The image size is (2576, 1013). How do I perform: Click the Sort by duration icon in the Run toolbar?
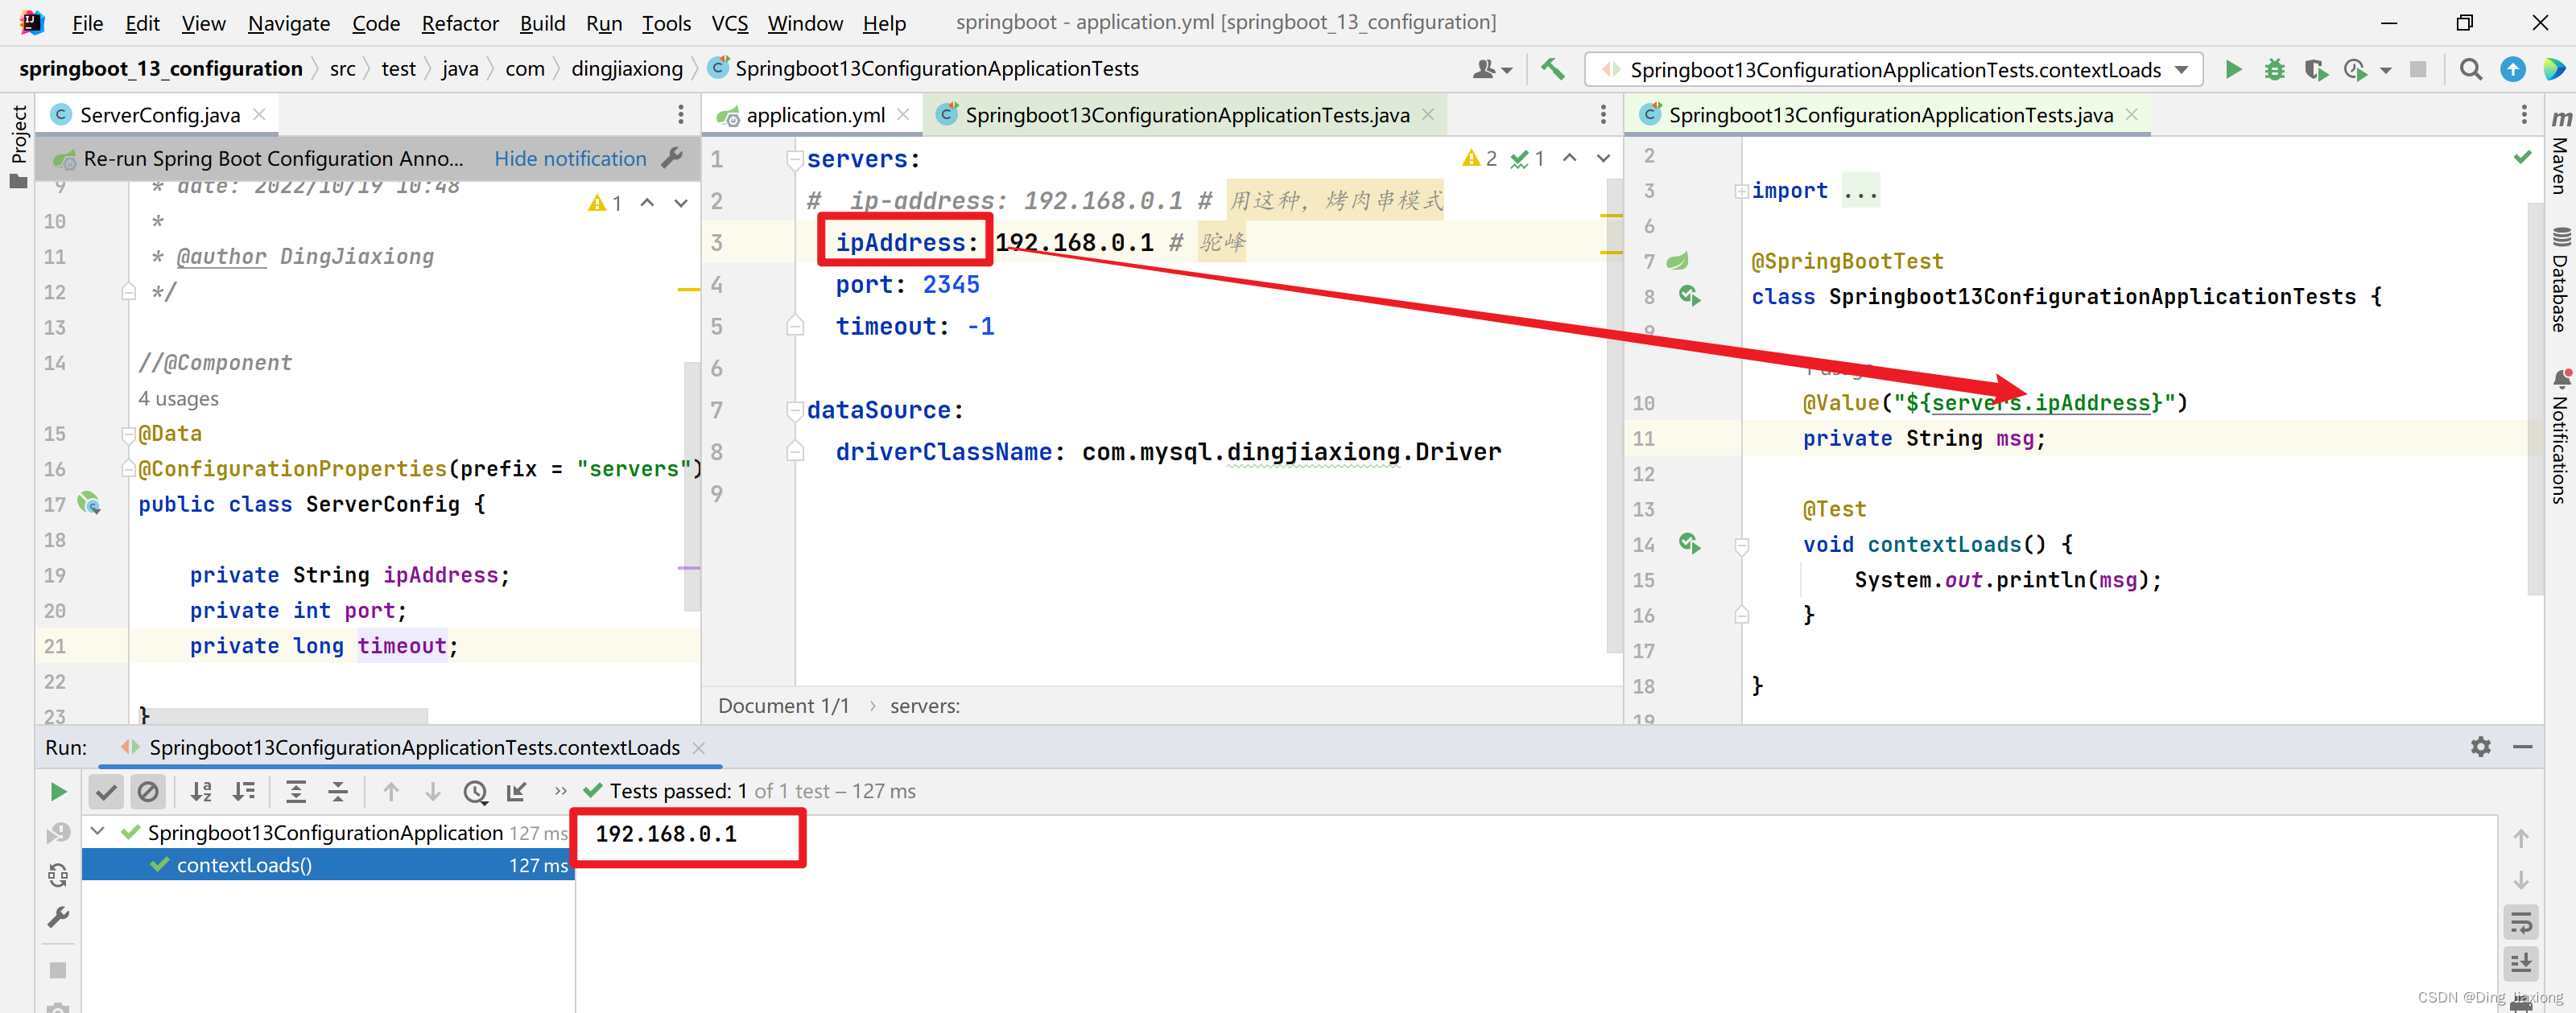tap(243, 792)
